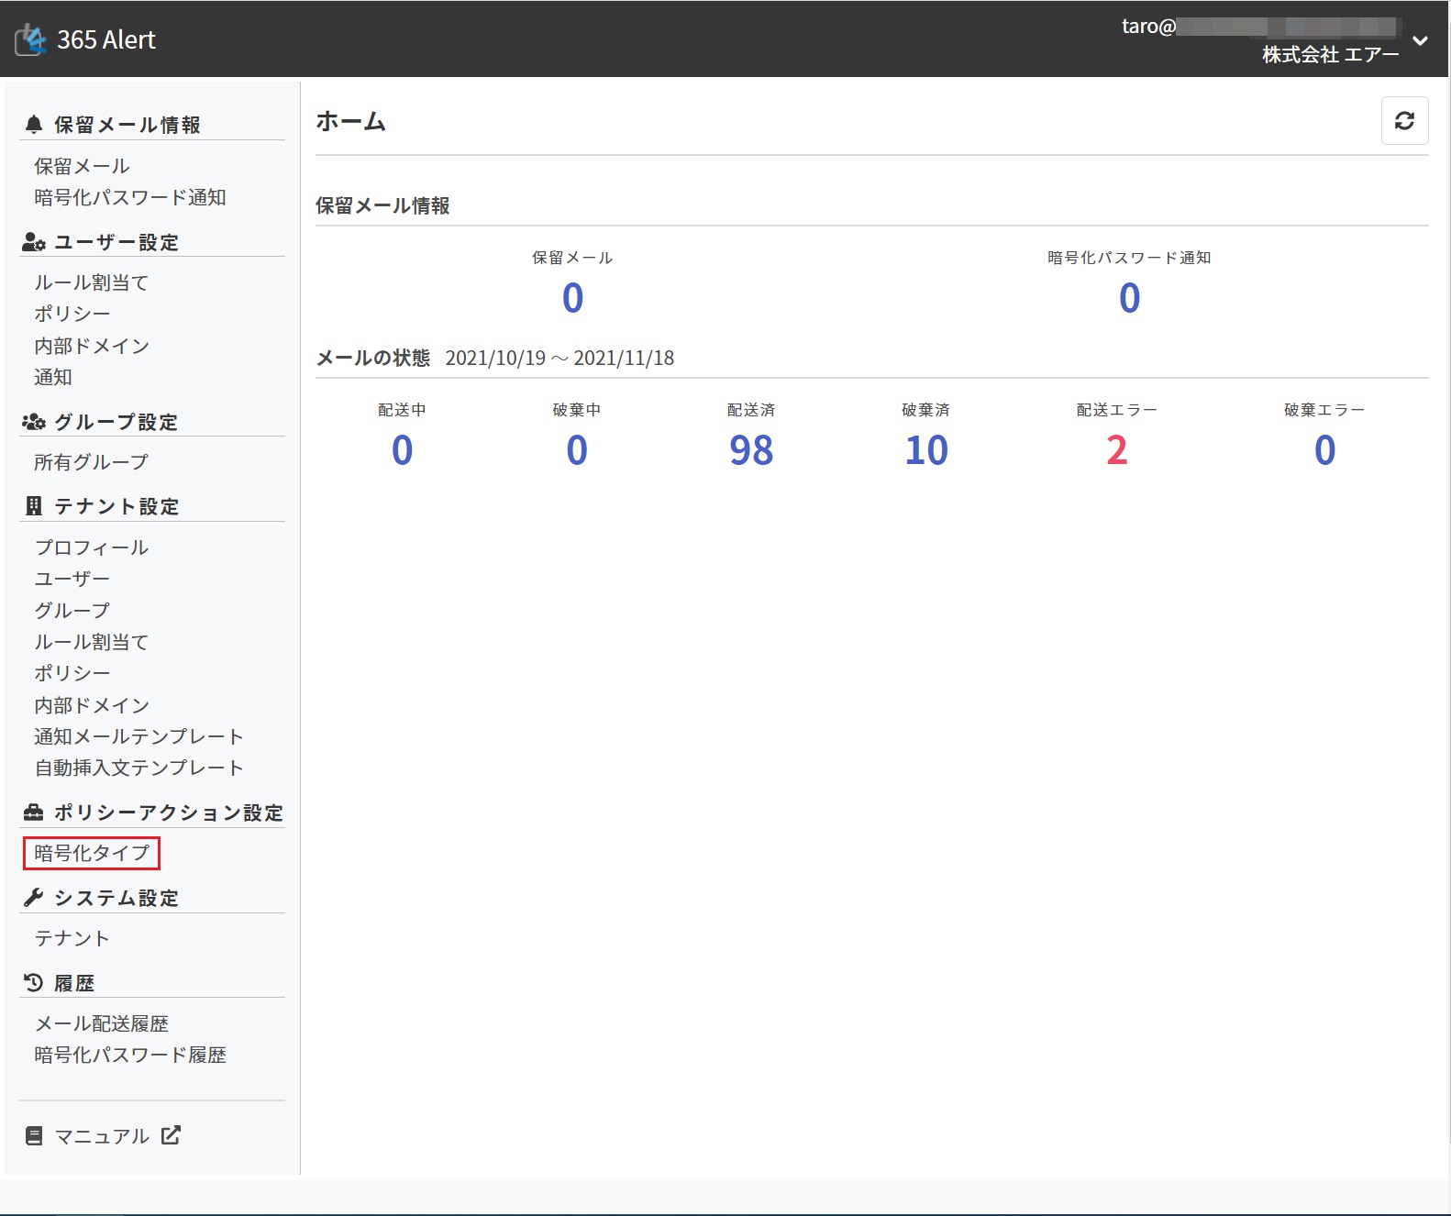
Task: Click the 365 Alert logo icon
Action: (30, 40)
